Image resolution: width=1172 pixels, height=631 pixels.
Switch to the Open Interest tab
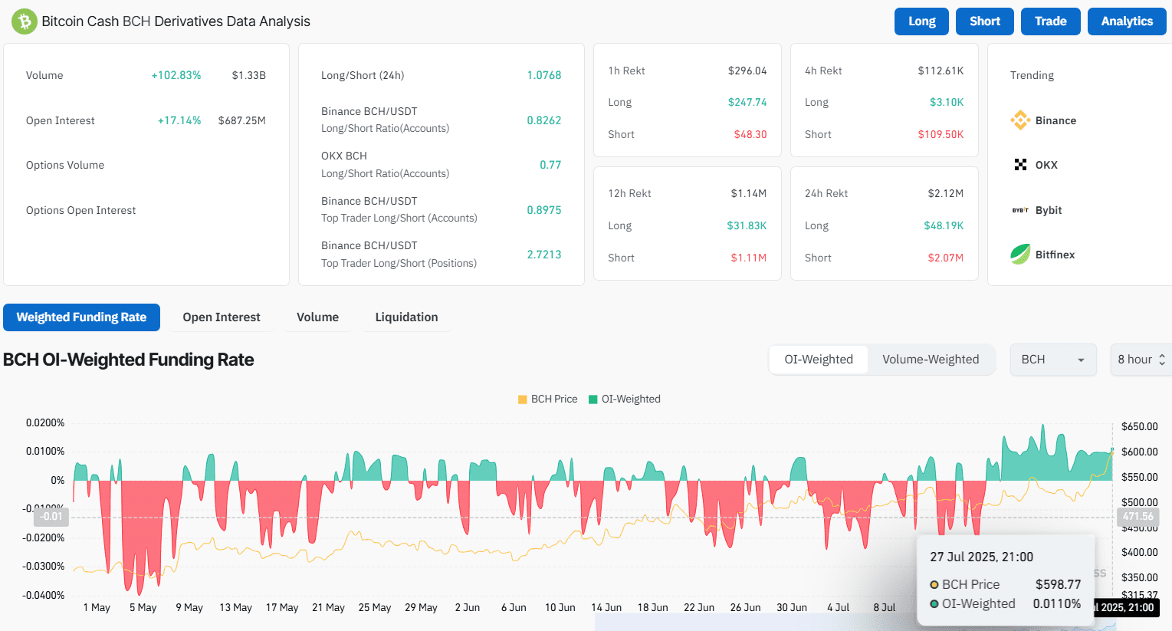(x=222, y=317)
